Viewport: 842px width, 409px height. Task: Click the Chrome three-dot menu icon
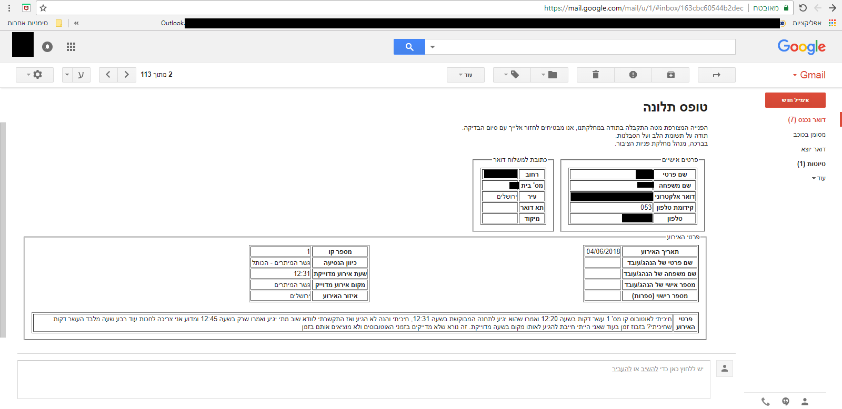tap(9, 8)
